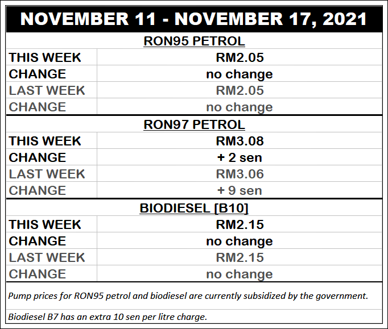388x329 pixels.
Task: Click RON95 this week's bold no change value
Action: [240, 74]
